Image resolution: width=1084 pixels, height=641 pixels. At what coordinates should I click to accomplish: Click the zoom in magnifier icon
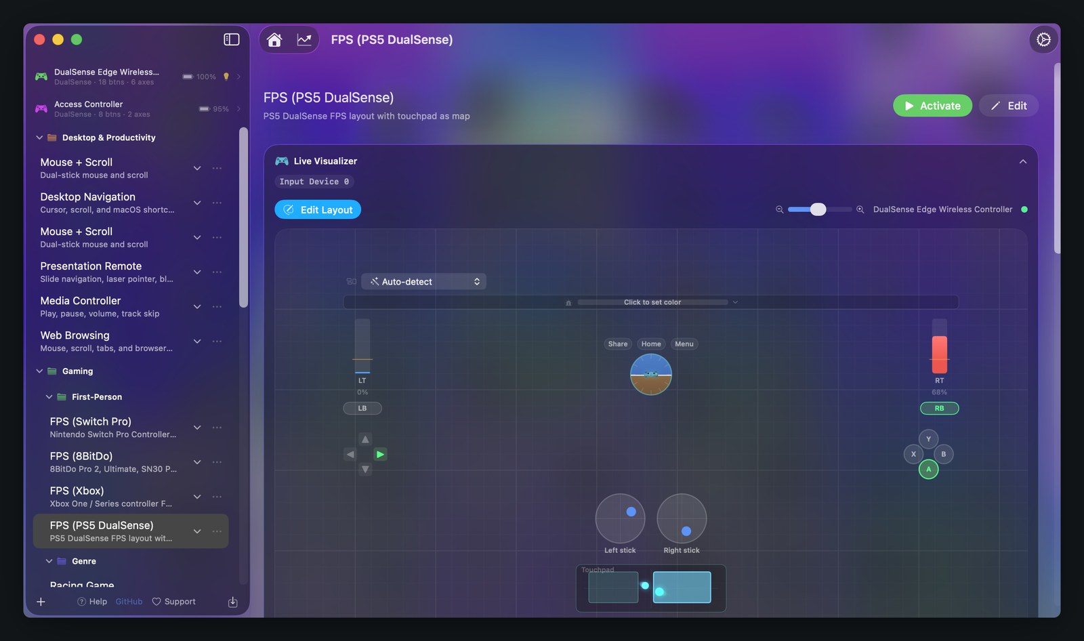point(860,210)
